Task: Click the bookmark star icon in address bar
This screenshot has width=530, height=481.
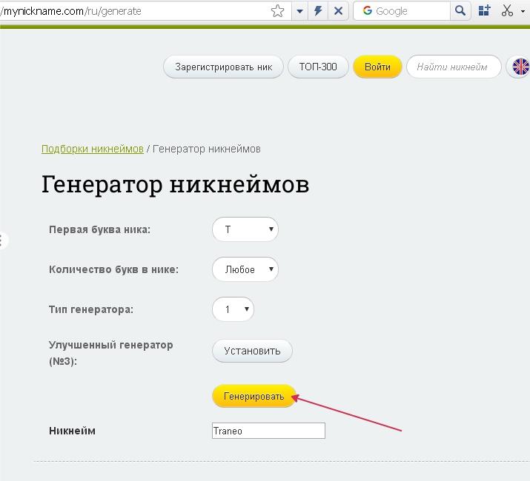Action: pos(277,11)
